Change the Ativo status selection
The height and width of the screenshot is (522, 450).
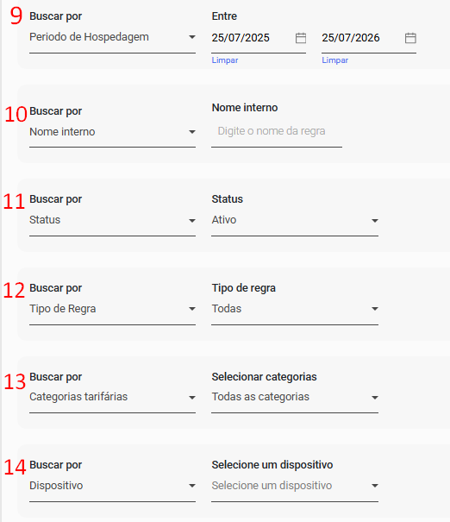(295, 220)
